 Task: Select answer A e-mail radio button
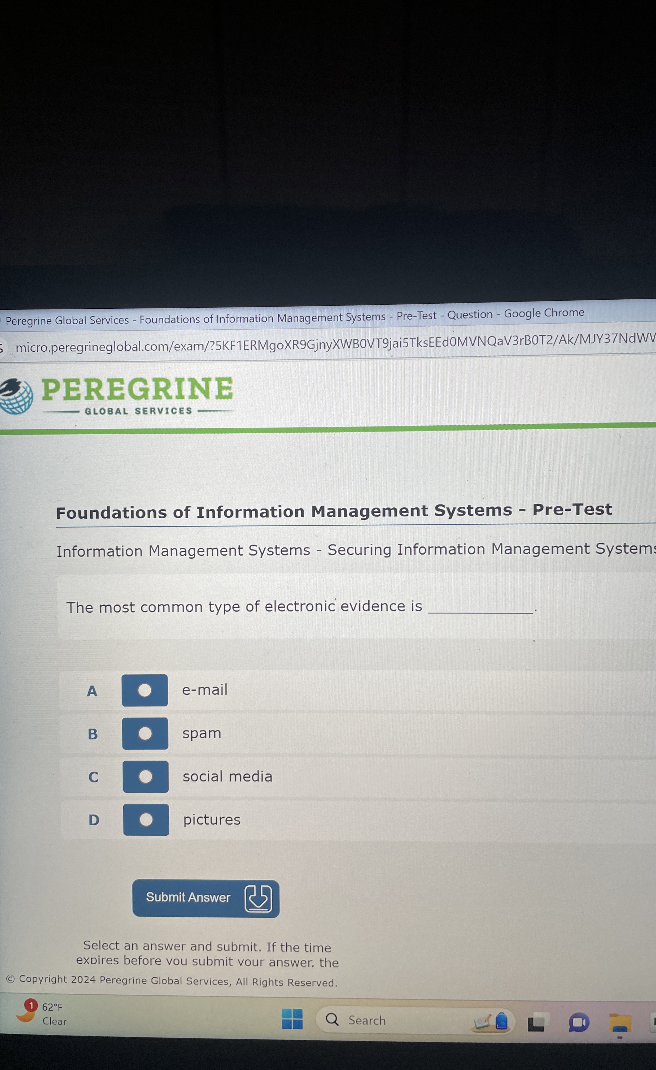pos(145,690)
